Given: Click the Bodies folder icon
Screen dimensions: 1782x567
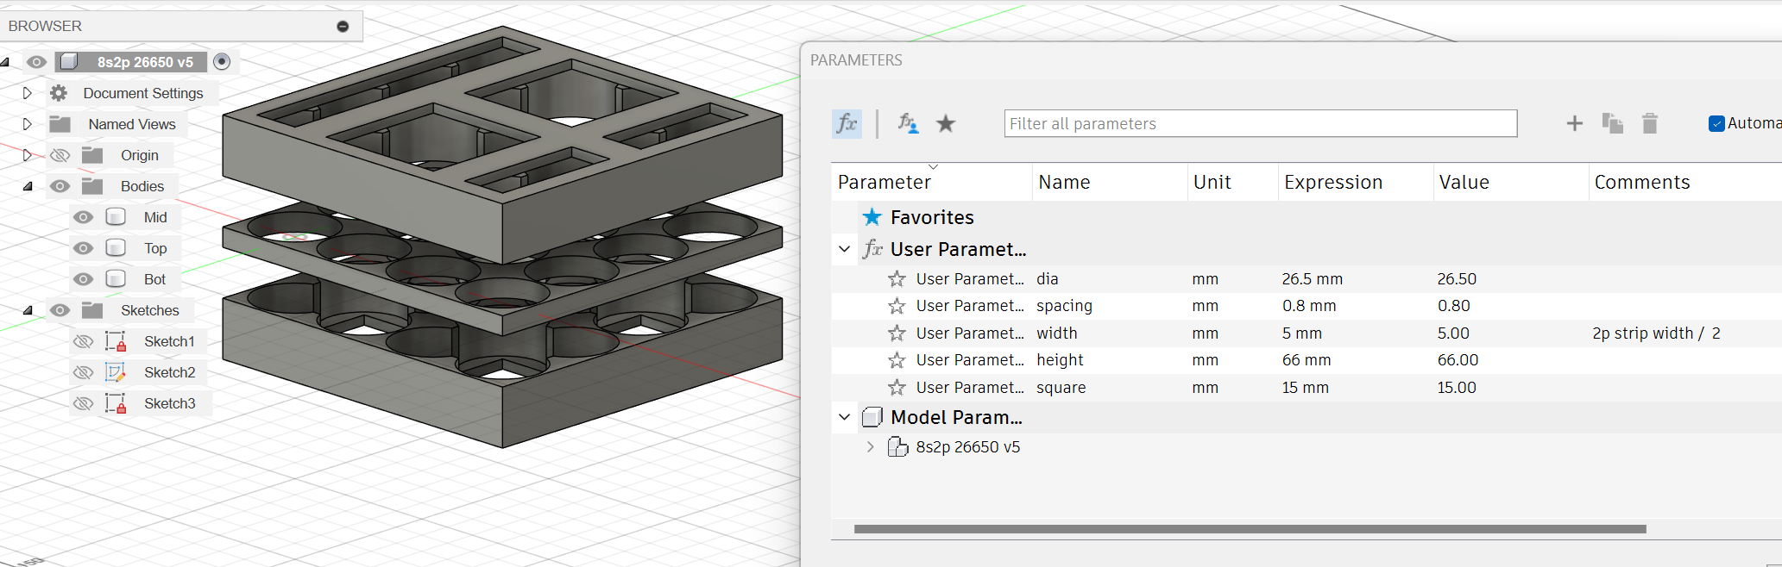Looking at the screenshot, I should (92, 186).
